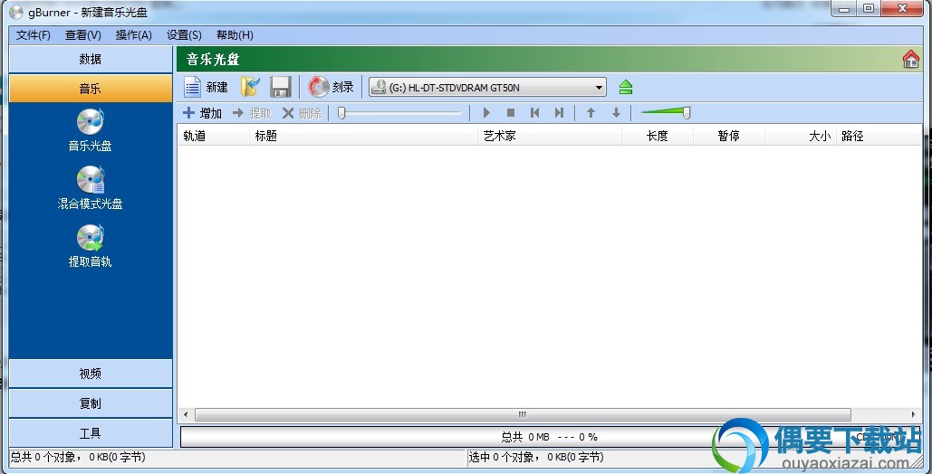Sort by the 轨道 track column header
Image resolution: width=932 pixels, height=474 pixels.
(x=213, y=136)
